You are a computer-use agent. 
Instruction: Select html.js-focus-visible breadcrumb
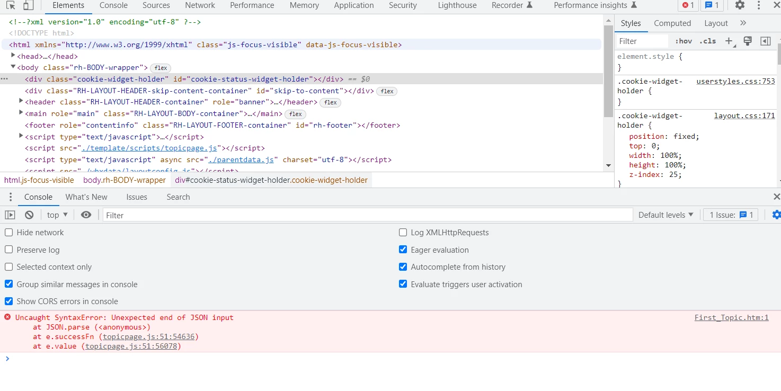click(39, 180)
